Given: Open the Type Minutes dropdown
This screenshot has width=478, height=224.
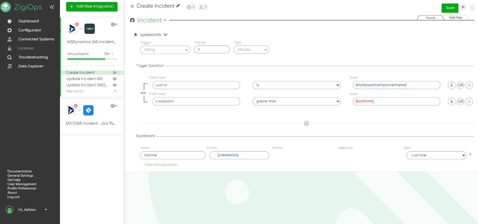Looking at the screenshot, I should [251, 50].
